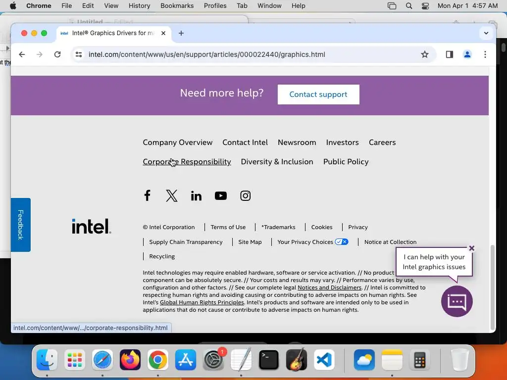This screenshot has height=380, width=507.
Task: Open Intel's LinkedIn icon
Action: tap(196, 196)
